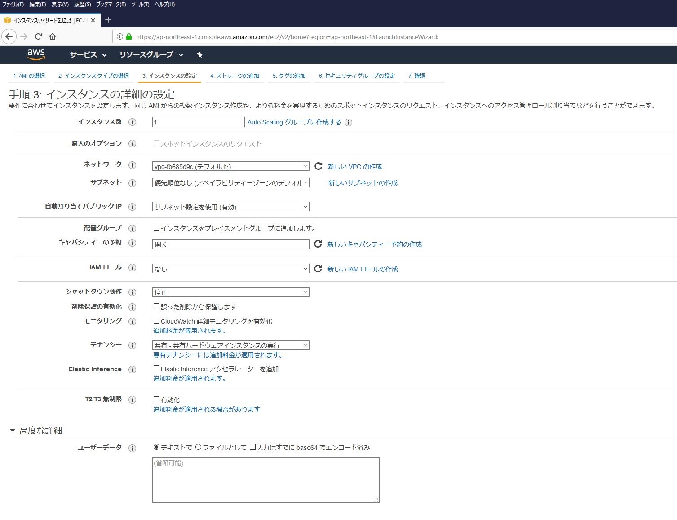
Task: Click the pin icon in the top navigation bar
Action: 199,54
